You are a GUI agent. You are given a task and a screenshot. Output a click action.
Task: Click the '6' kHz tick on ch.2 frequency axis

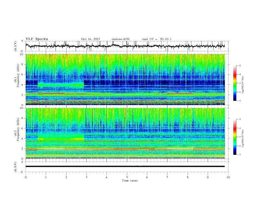tap(23, 128)
